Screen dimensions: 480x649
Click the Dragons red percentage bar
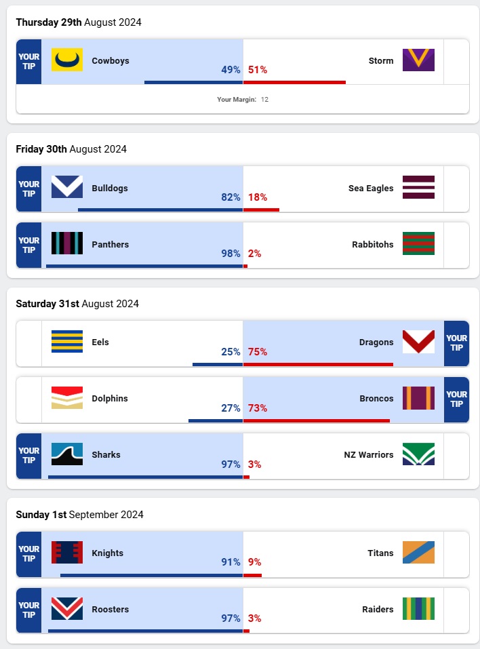(318, 364)
